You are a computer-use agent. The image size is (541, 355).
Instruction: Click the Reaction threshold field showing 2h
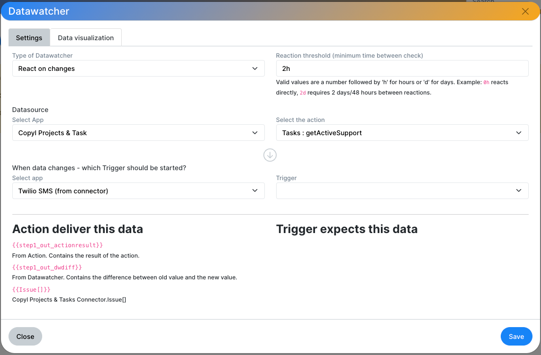click(402, 69)
